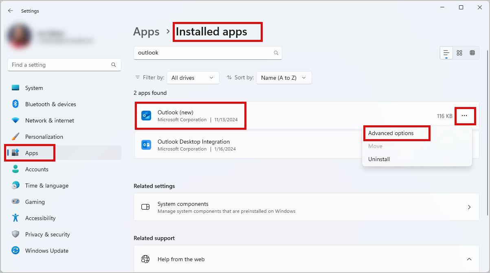490x273 pixels.
Task: Click the Help from the web globe icon
Action: click(145, 259)
